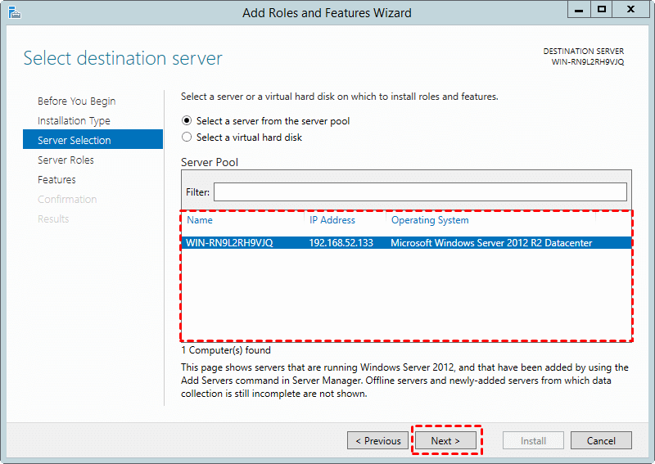655x464 pixels.
Task: Go to Before You Begin step
Action: (x=76, y=101)
